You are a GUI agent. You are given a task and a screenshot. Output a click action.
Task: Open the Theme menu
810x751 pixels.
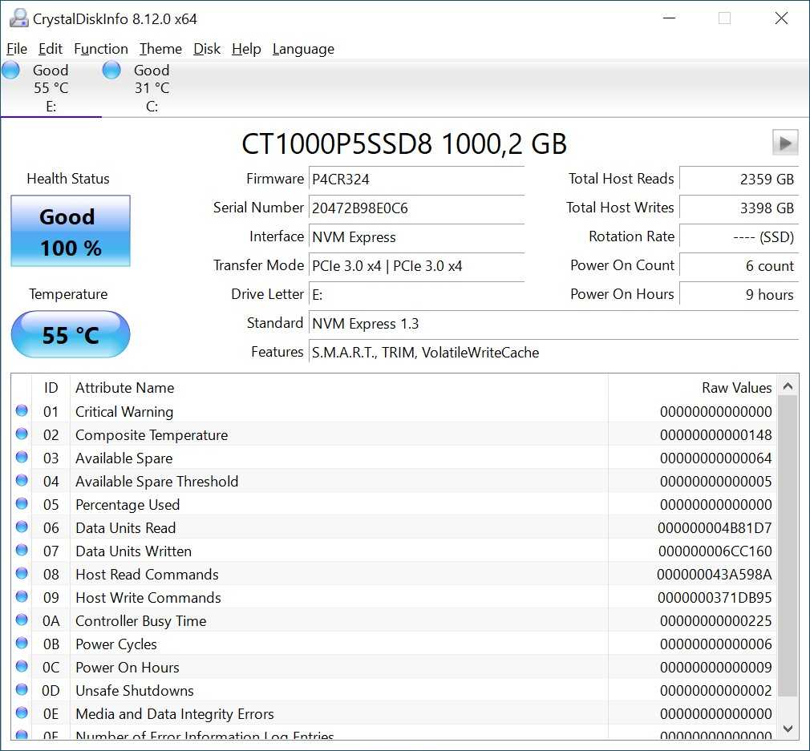[160, 49]
